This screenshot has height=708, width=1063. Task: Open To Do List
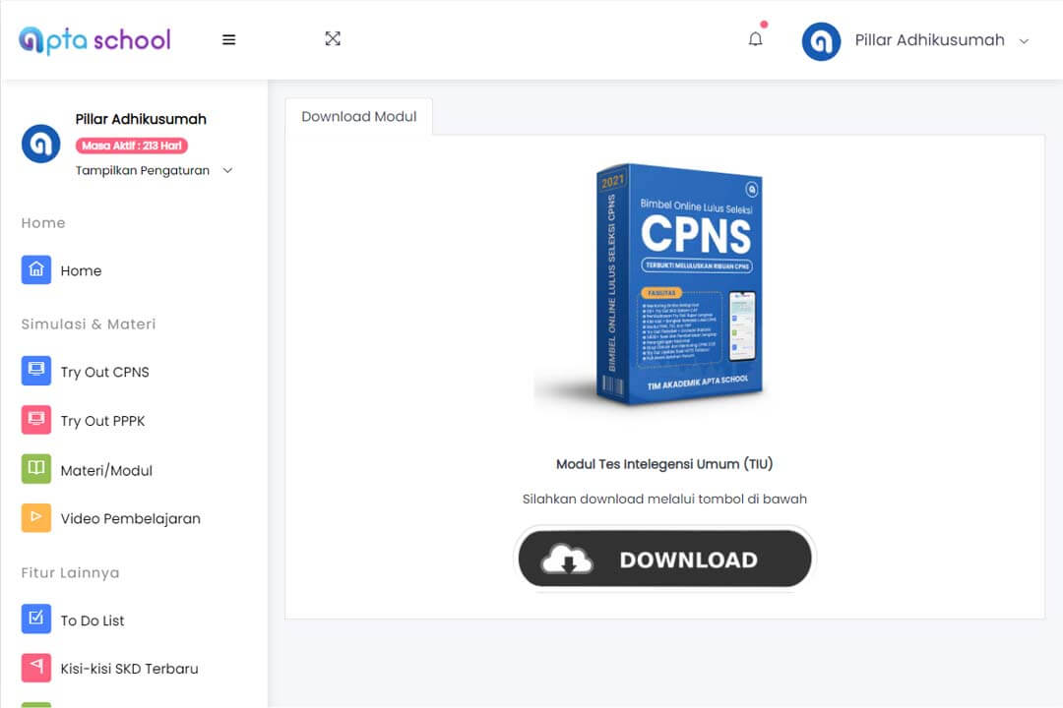(x=93, y=620)
